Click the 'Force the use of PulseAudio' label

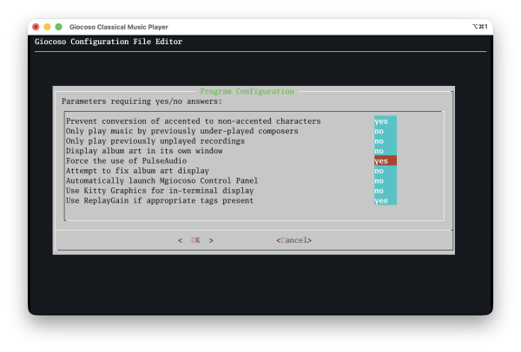(126, 161)
